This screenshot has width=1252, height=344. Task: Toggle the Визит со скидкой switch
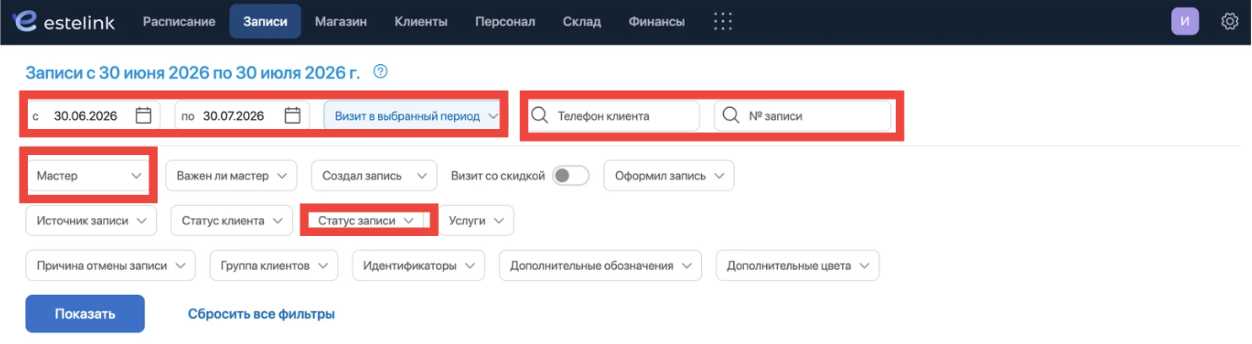569,175
